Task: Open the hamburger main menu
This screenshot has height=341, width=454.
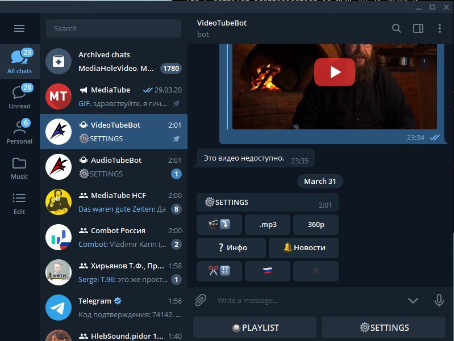Action: tap(19, 28)
